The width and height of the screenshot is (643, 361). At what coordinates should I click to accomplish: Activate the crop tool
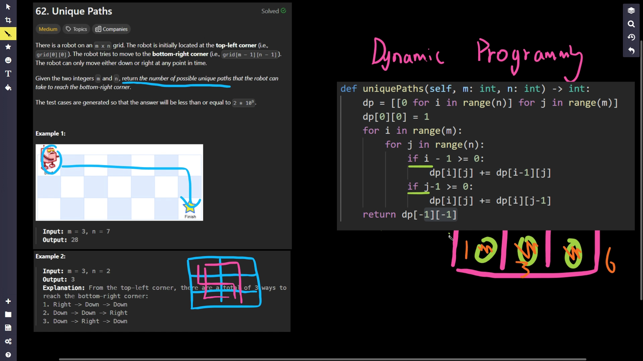[x=8, y=20]
